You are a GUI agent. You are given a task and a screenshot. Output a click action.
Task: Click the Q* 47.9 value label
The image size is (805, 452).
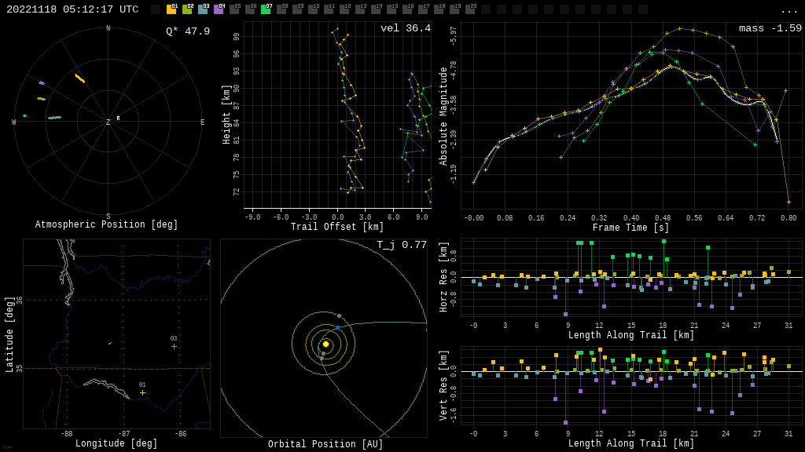[187, 31]
